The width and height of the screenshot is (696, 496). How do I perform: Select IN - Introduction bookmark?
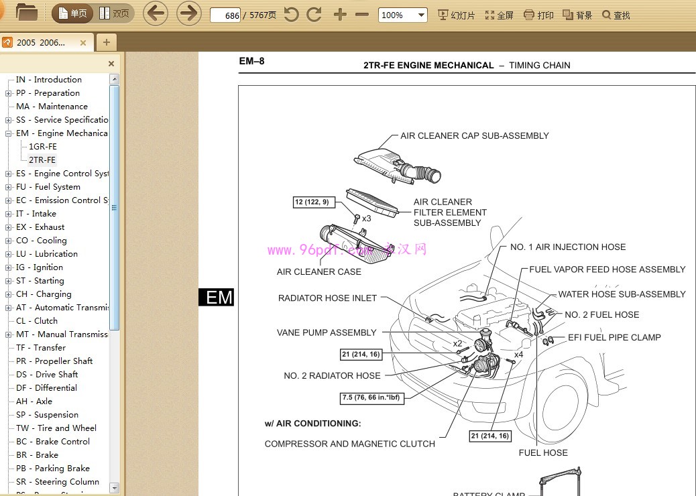point(49,79)
